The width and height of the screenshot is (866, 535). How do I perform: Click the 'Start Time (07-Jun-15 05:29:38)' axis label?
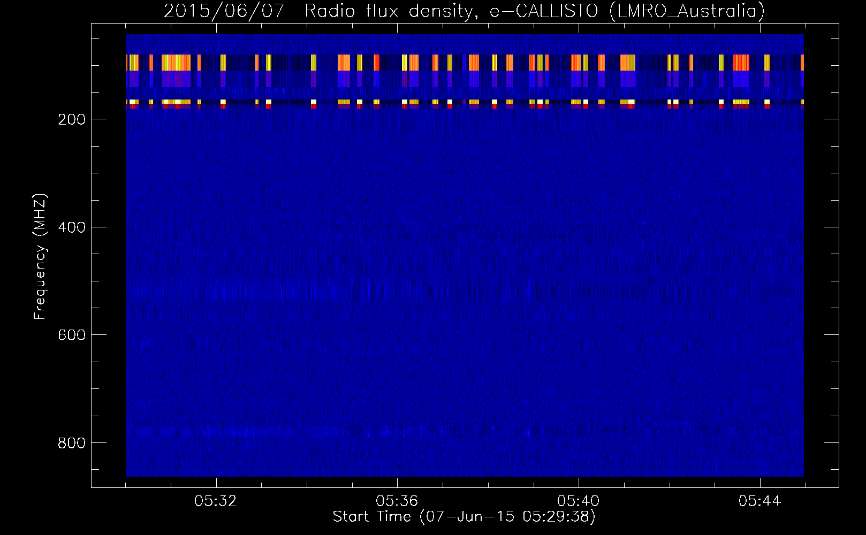pos(464,517)
